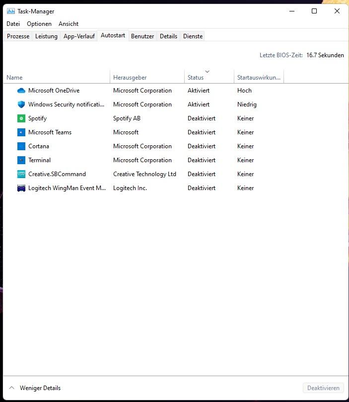Select the Logitech WingMan Event entry name
This screenshot has height=402, width=349.
(x=67, y=188)
